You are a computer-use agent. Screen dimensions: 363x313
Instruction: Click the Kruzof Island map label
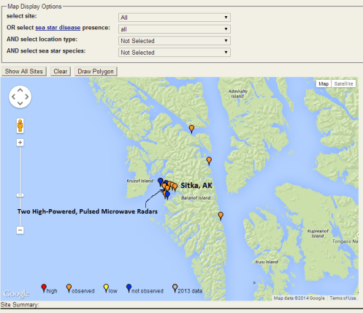click(140, 181)
